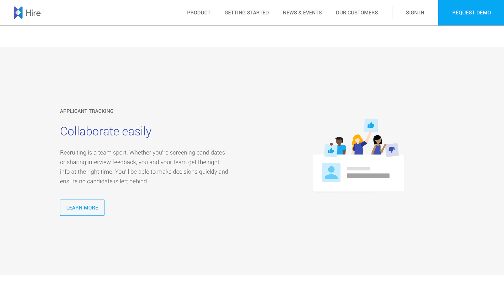Go to News & Events

(x=302, y=13)
